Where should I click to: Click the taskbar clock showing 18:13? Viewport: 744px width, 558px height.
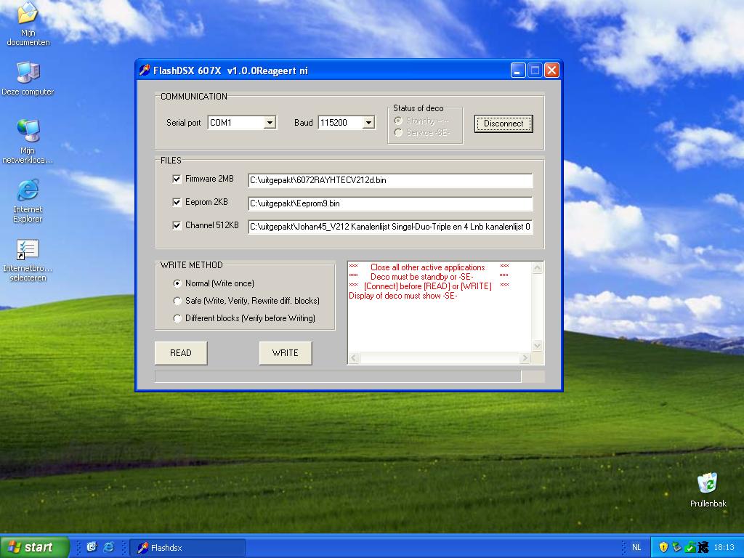(x=724, y=547)
